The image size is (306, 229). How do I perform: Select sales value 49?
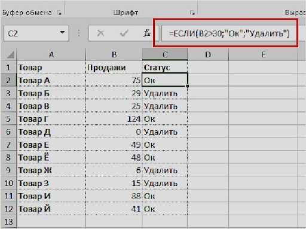(x=114, y=145)
